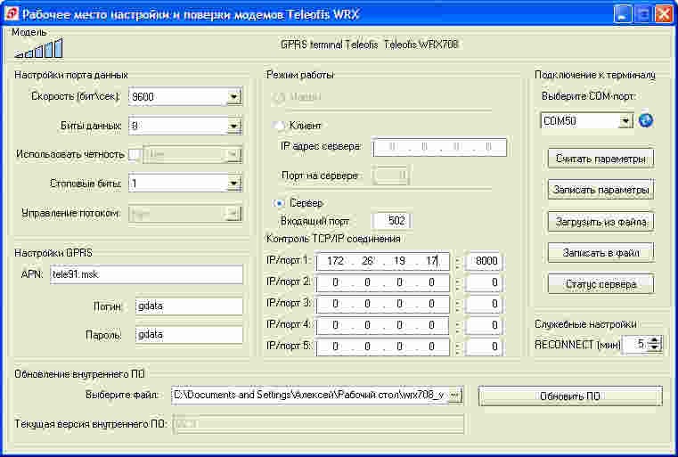Select the disabled Модем radio button
The height and width of the screenshot is (457, 678).
pyautogui.click(x=280, y=97)
